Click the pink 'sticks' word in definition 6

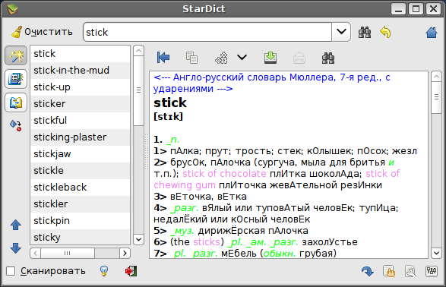[x=207, y=241]
